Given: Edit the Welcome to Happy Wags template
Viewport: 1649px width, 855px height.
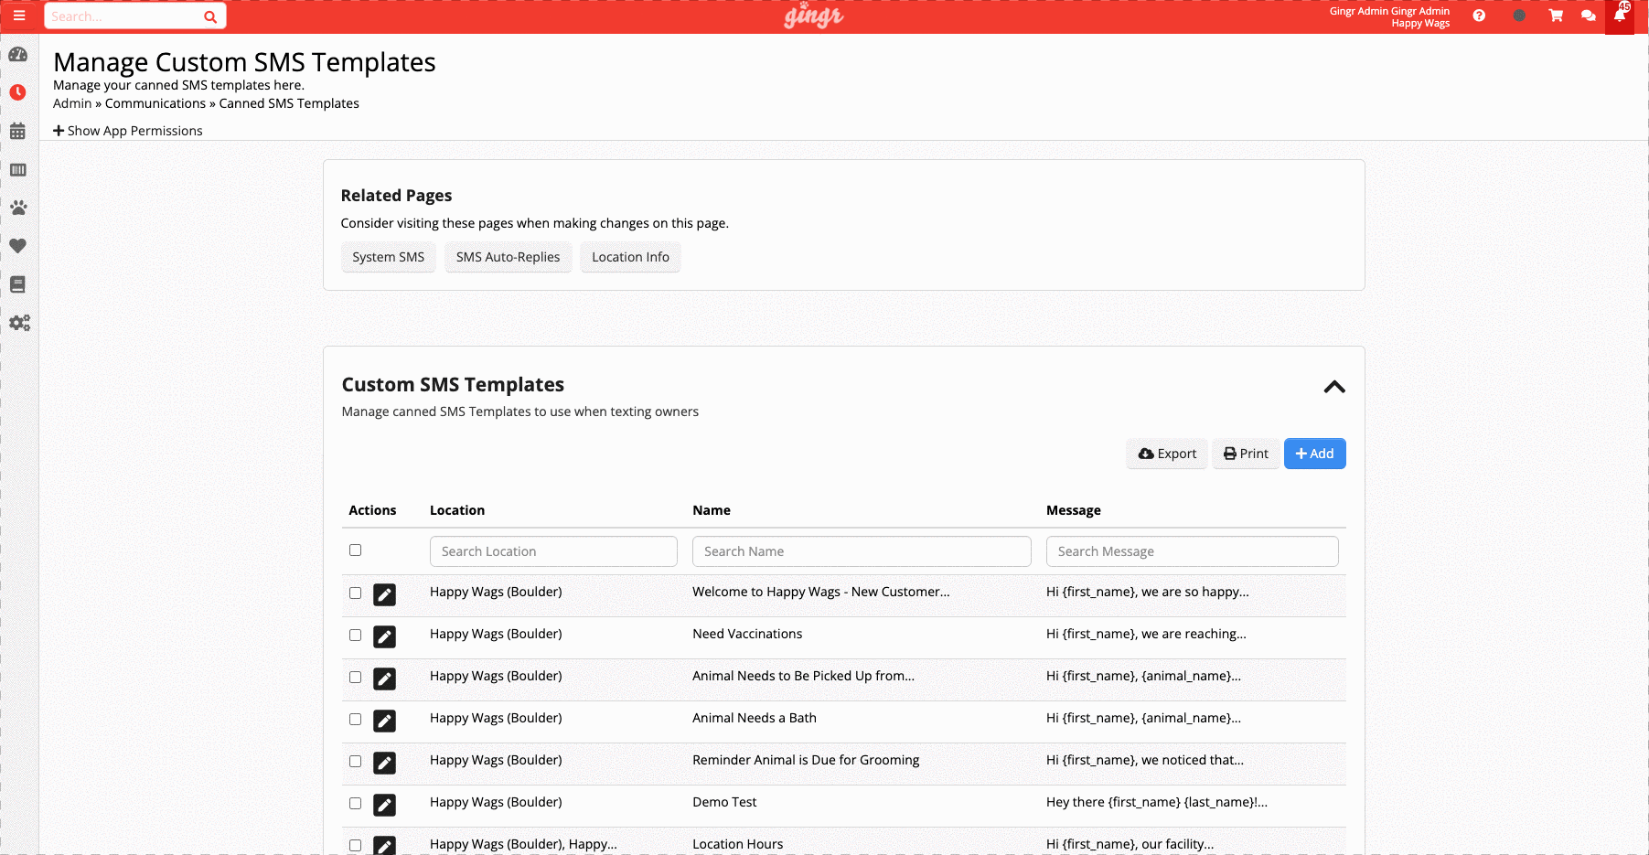Looking at the screenshot, I should click(x=385, y=595).
